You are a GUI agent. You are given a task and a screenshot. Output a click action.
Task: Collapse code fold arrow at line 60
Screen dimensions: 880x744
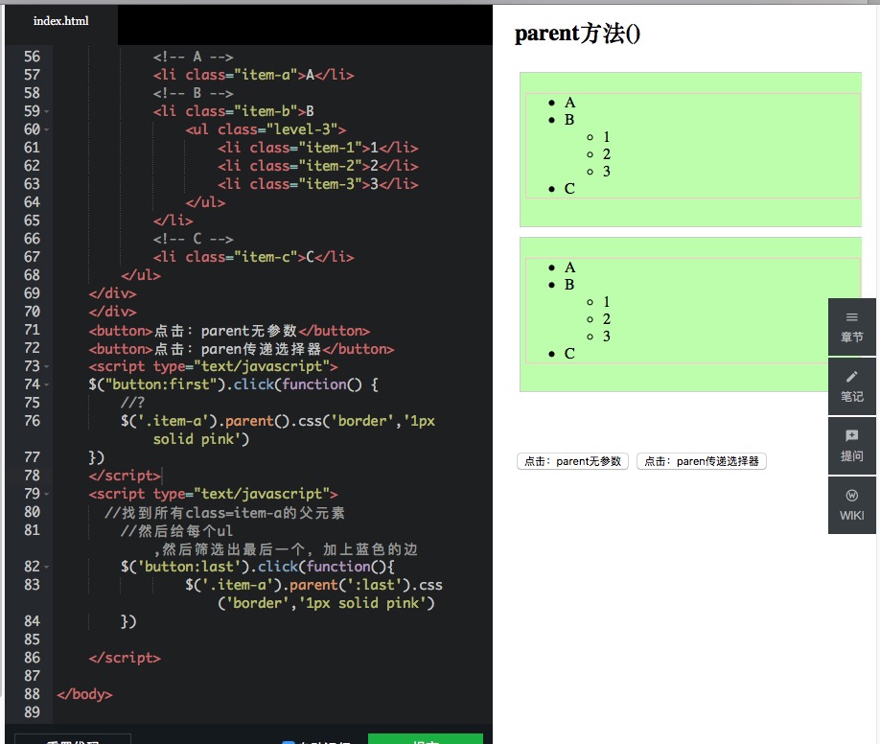click(x=47, y=129)
